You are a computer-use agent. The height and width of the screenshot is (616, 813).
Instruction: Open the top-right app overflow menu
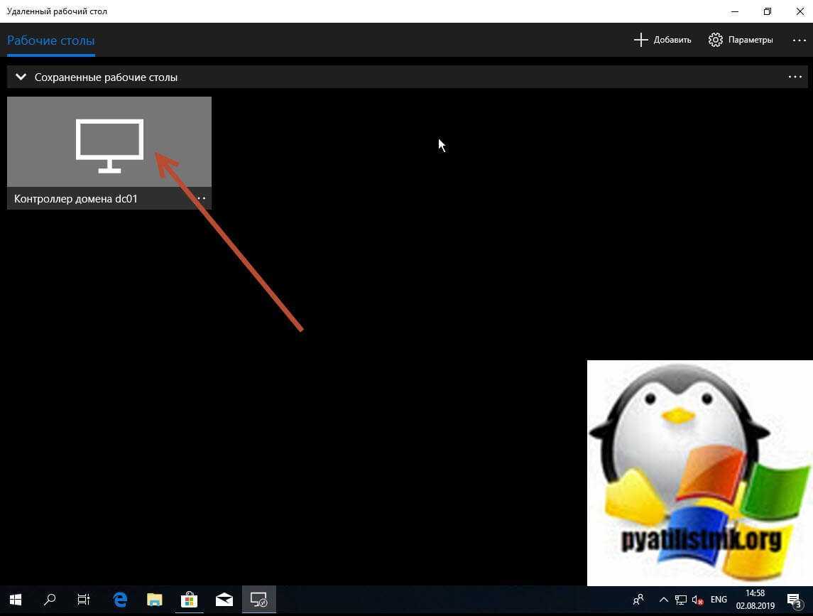tap(799, 40)
